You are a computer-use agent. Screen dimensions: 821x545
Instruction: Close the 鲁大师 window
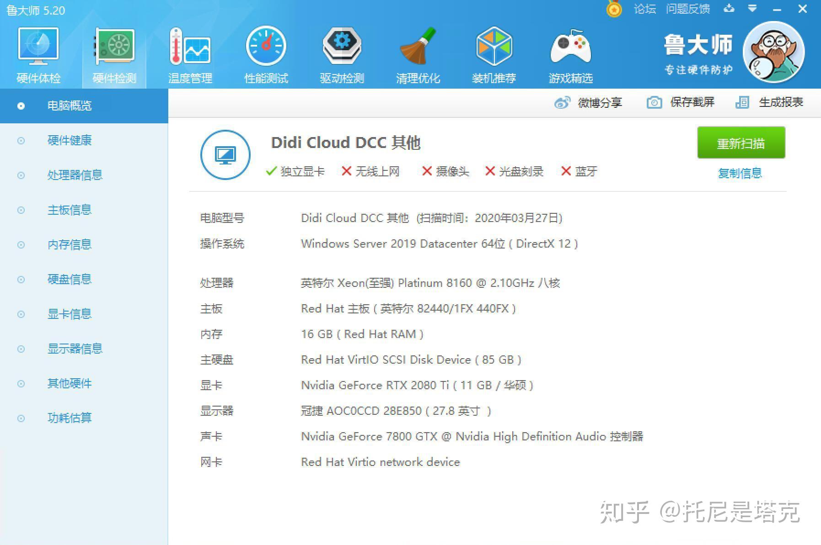(803, 9)
